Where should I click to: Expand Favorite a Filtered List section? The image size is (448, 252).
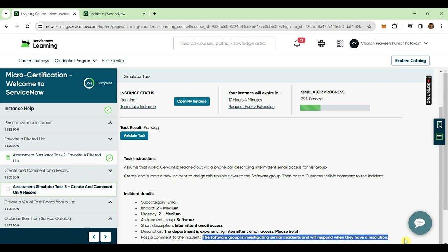110,139
